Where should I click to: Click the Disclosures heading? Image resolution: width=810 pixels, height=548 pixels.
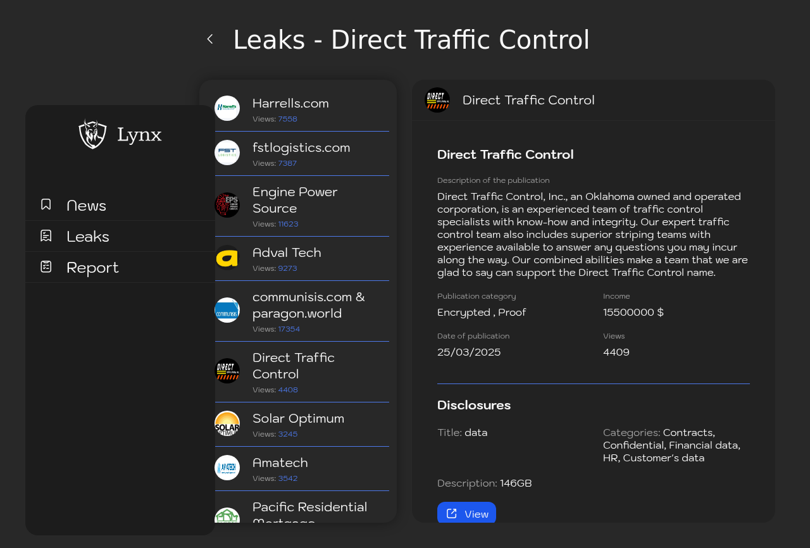[474, 405]
